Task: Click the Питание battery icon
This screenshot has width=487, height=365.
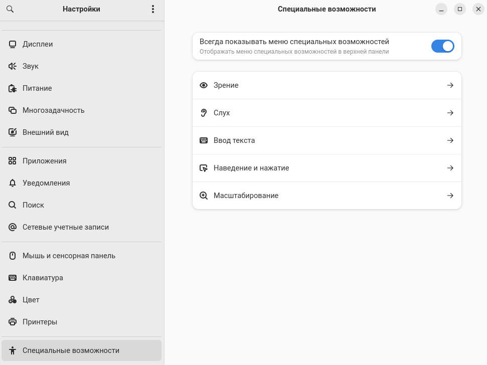Action: 13,88
